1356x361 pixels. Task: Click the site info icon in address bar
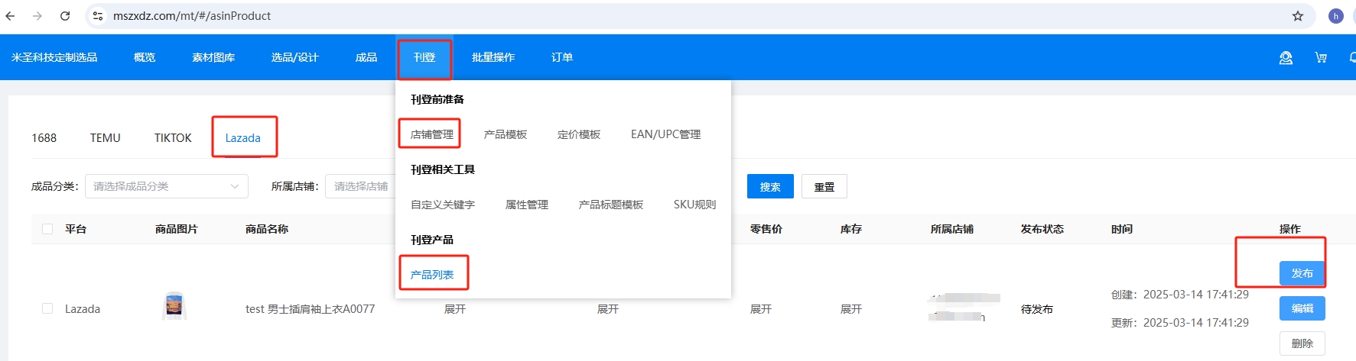tap(98, 16)
